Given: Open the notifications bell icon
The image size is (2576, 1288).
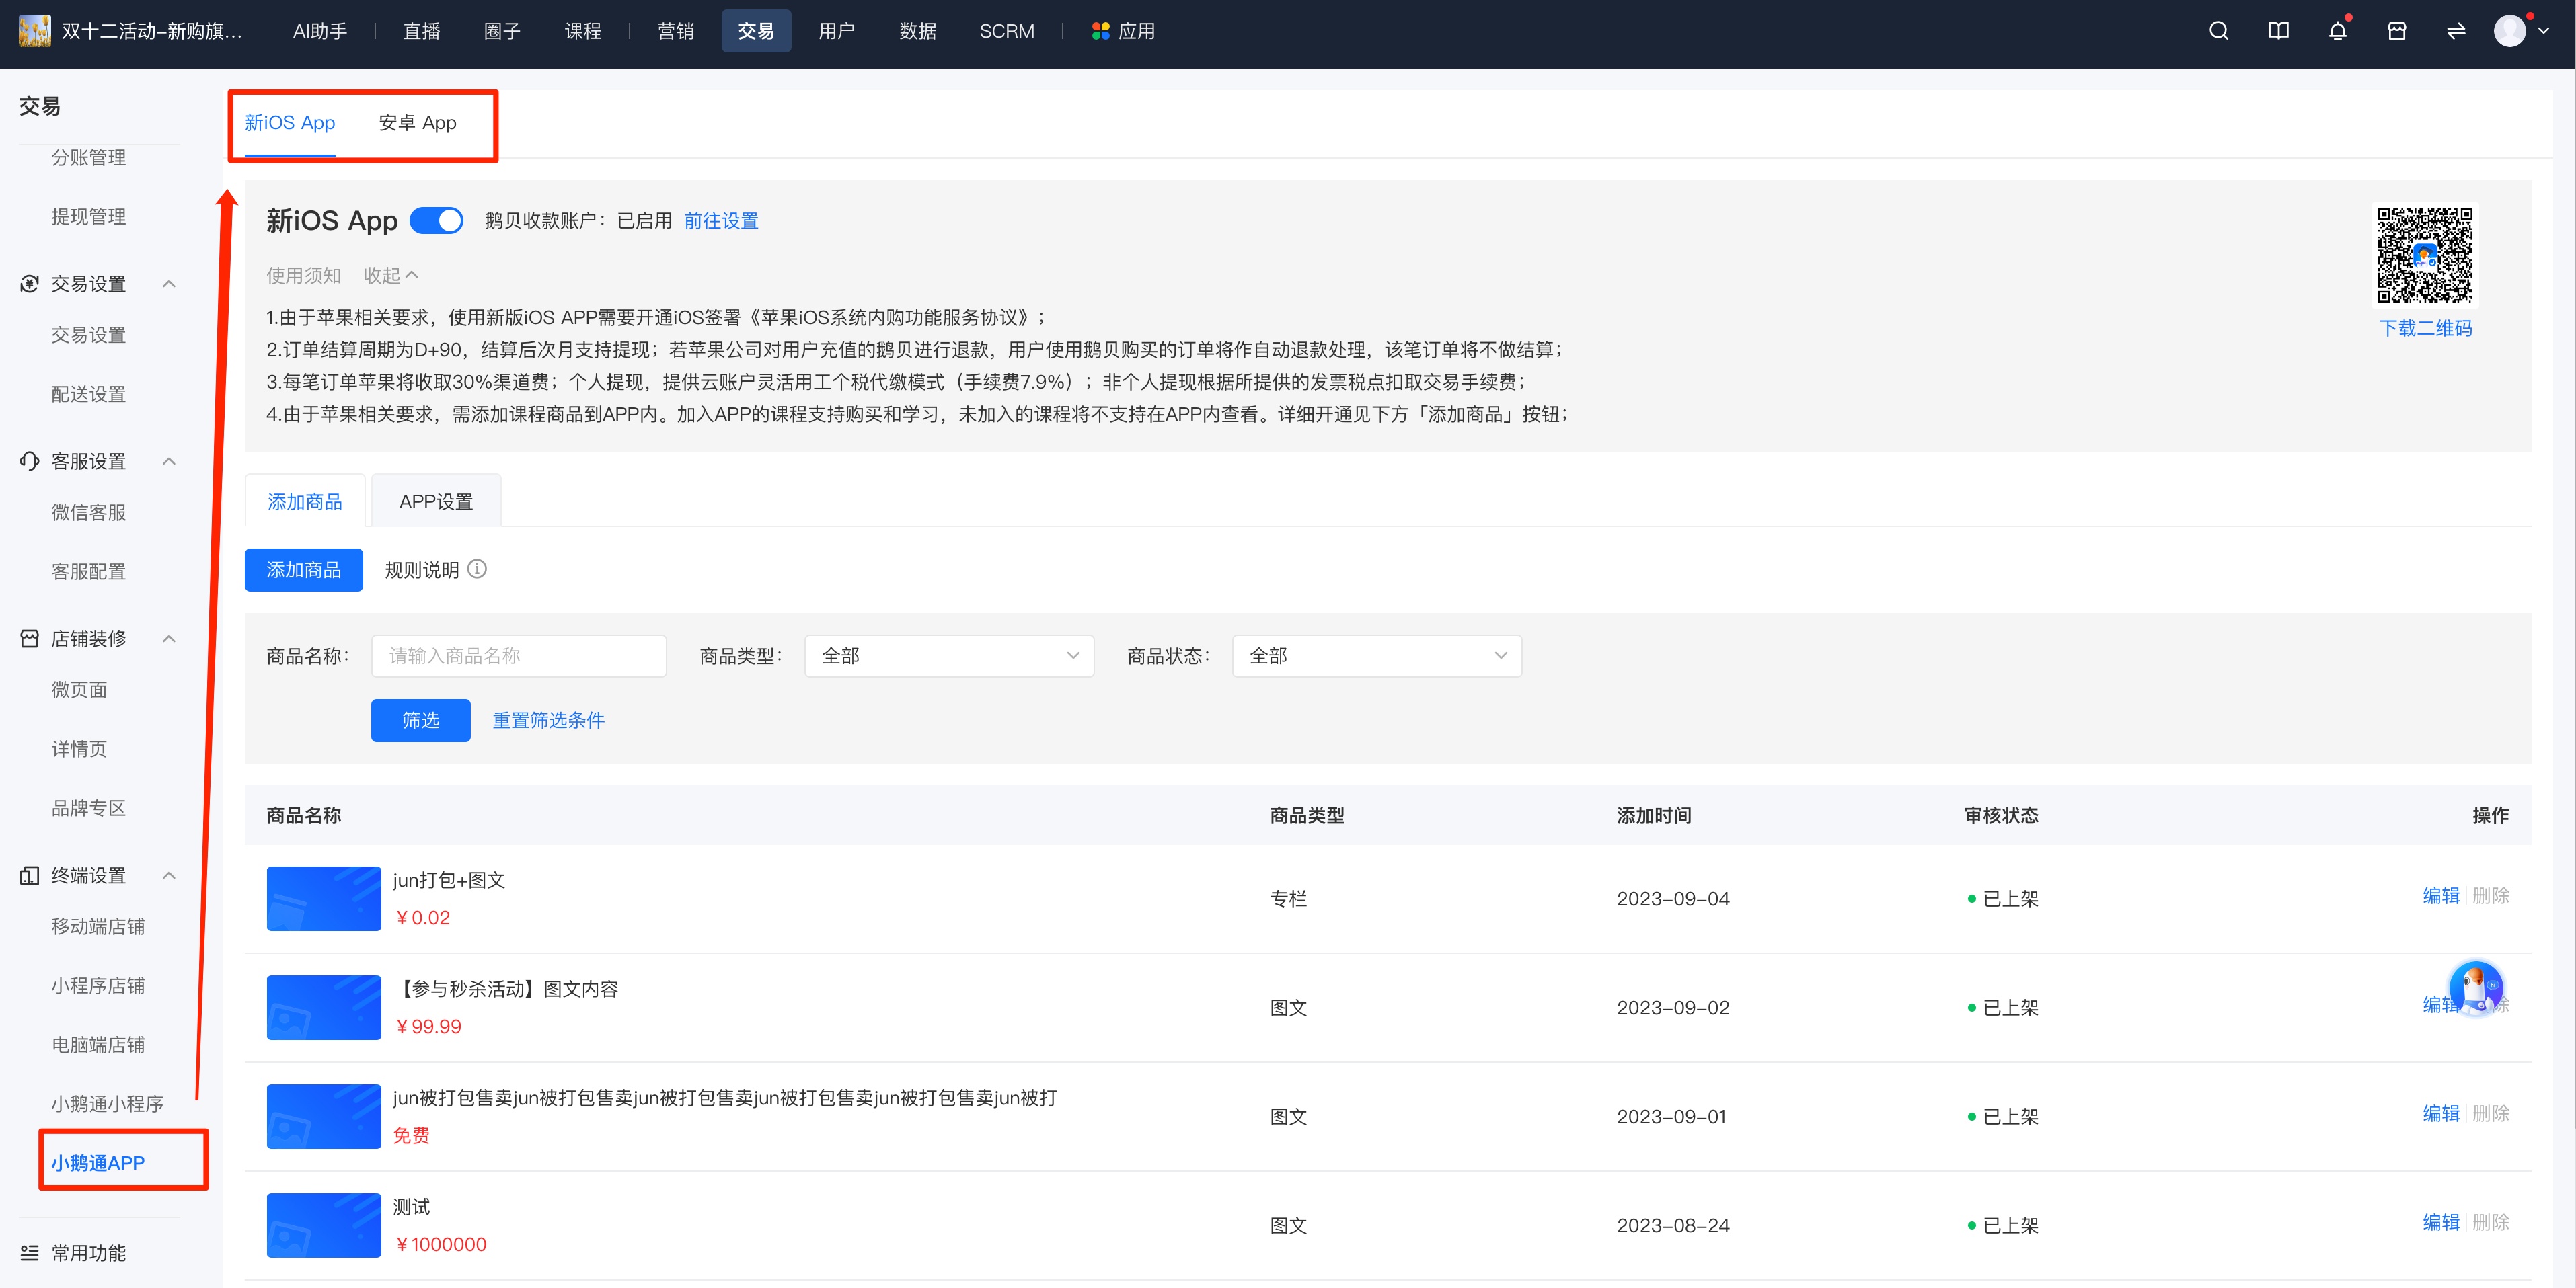Looking at the screenshot, I should coord(2337,31).
